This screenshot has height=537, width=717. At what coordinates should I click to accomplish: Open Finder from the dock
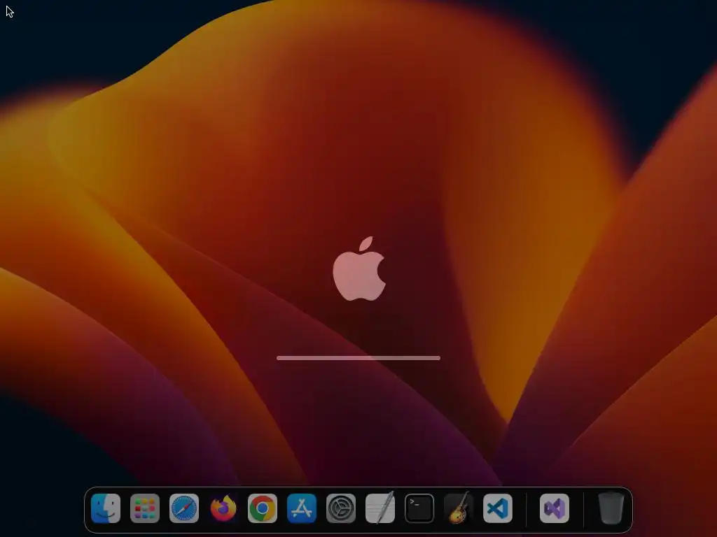106,508
